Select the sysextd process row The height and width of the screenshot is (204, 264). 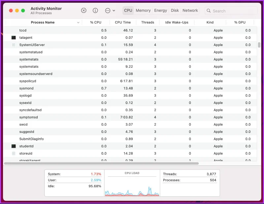tap(130, 103)
